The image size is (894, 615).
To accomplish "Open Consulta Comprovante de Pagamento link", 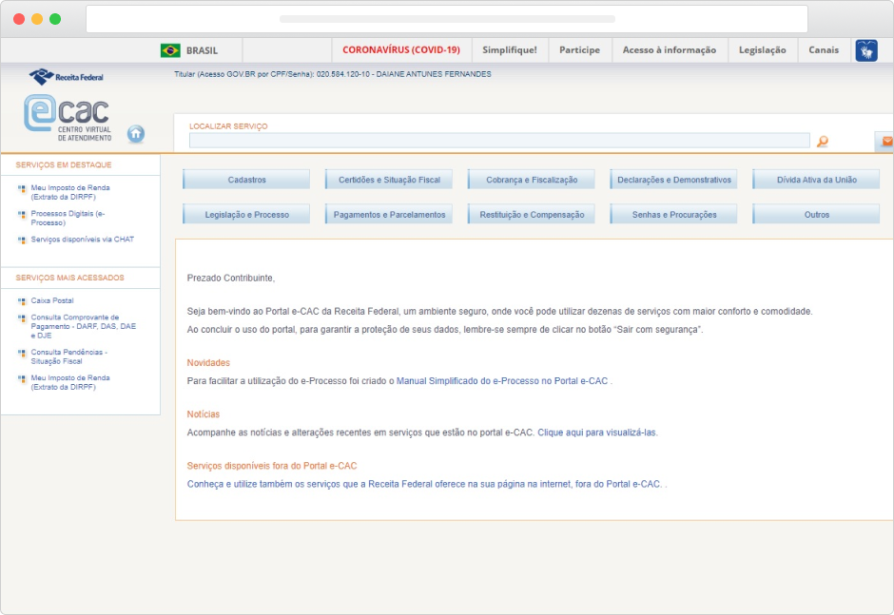I will pyautogui.click(x=84, y=327).
